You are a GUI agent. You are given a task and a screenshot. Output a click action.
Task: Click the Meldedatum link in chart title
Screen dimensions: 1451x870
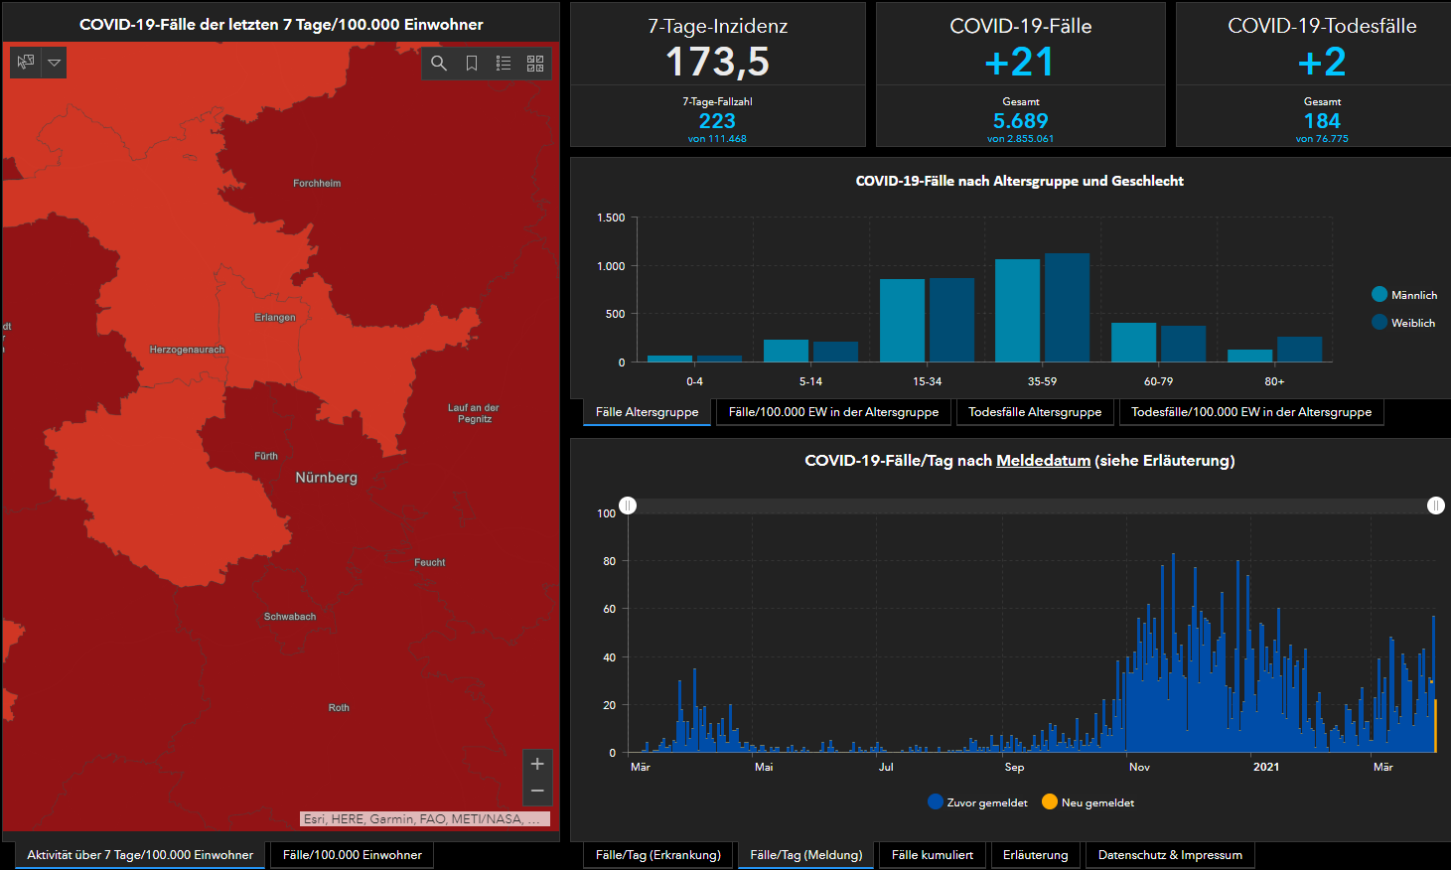1043,461
